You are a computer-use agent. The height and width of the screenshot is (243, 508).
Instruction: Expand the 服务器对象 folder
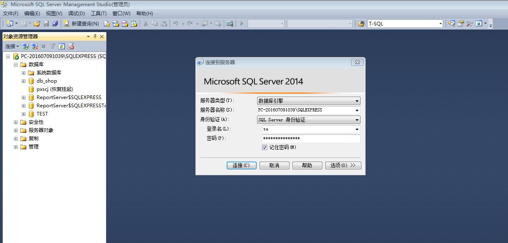16,130
